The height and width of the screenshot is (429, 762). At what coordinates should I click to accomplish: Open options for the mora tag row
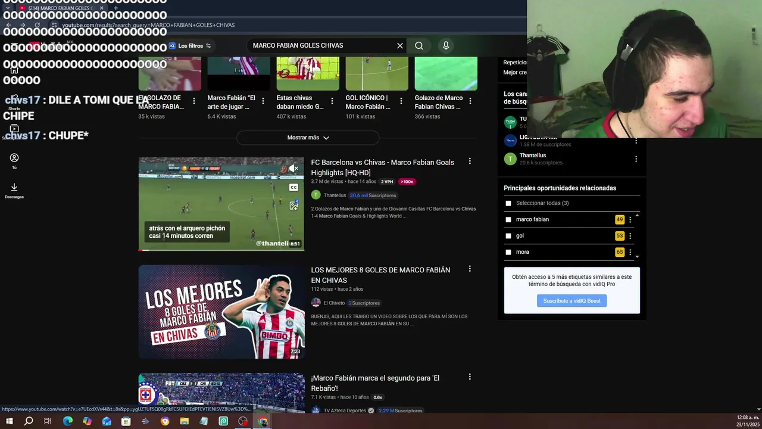click(x=630, y=252)
